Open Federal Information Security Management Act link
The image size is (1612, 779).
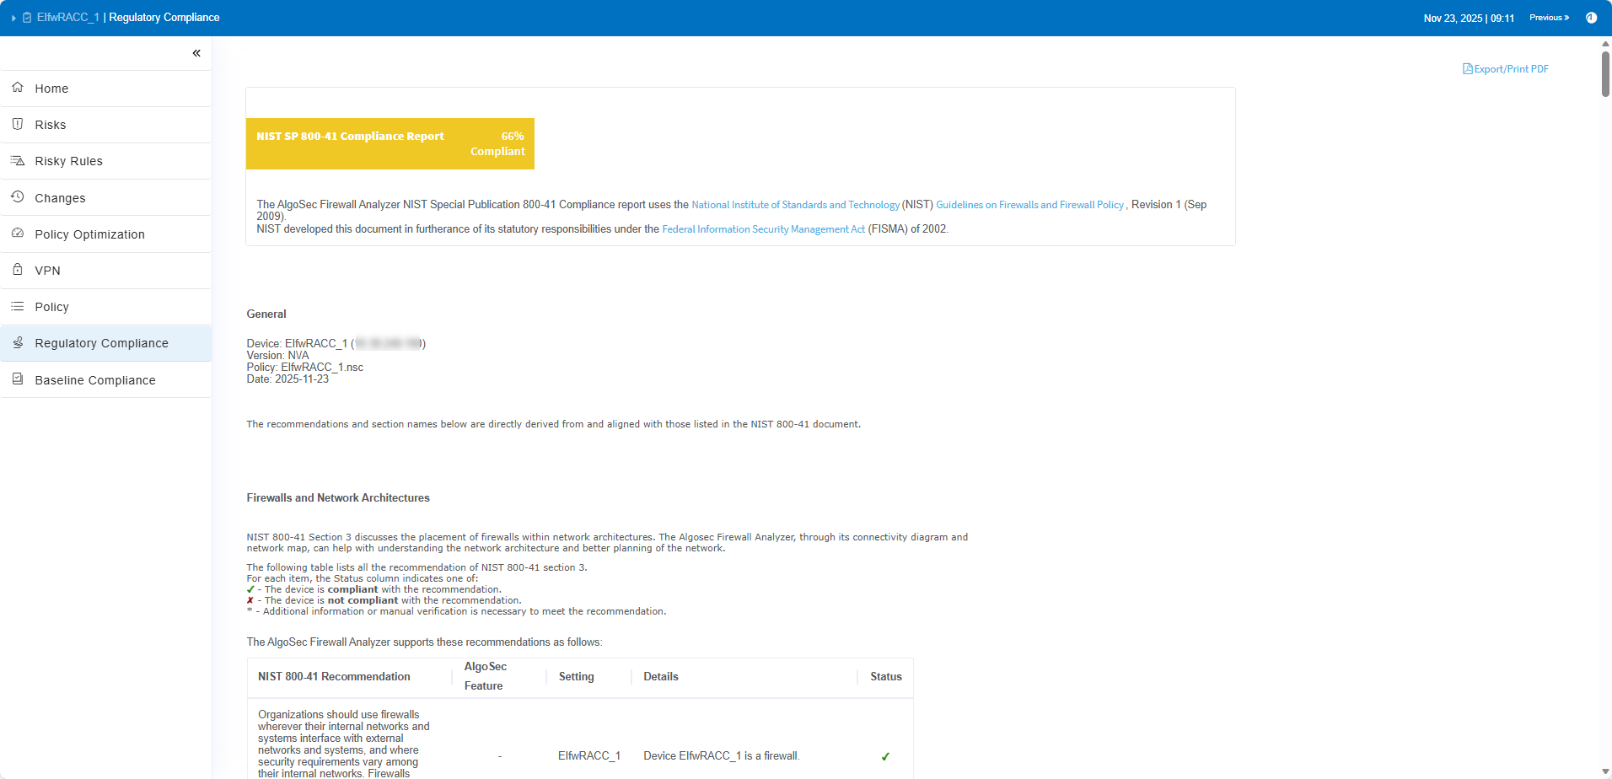tap(763, 229)
